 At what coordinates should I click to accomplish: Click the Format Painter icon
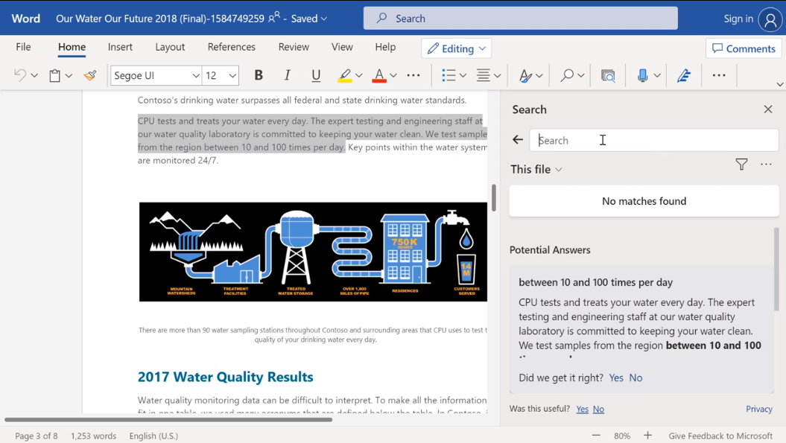click(90, 75)
